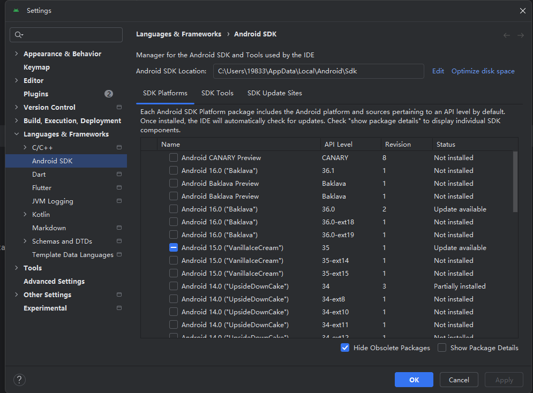Click the Optimize disk space link
The image size is (533, 393).
click(x=483, y=71)
